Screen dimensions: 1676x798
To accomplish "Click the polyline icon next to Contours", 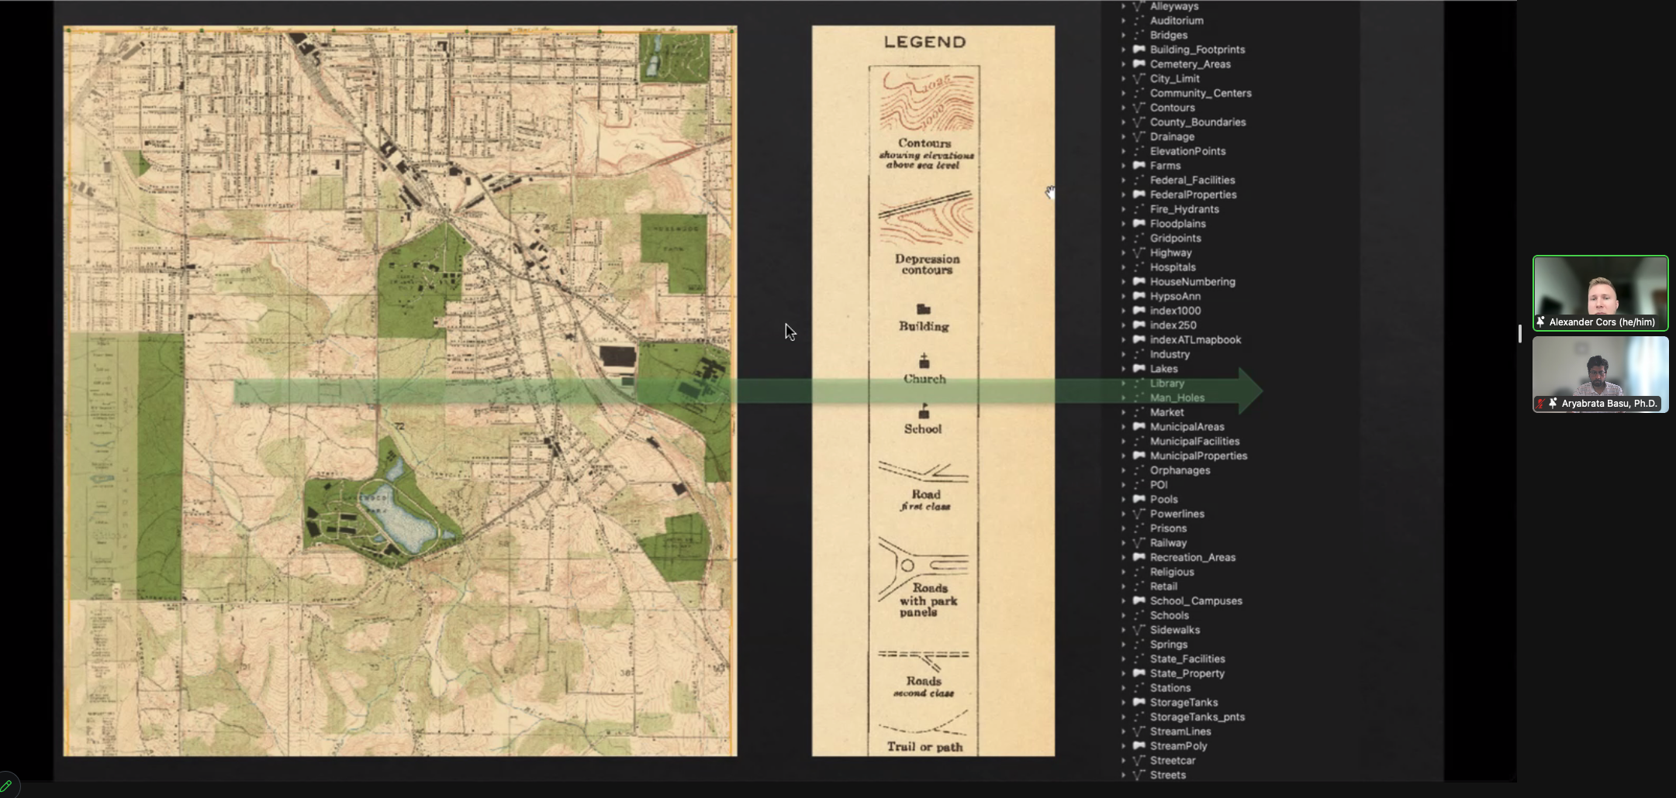I will coord(1139,108).
